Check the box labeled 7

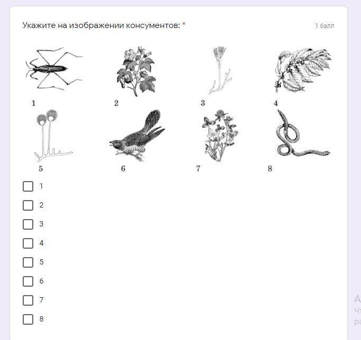pos(28,300)
